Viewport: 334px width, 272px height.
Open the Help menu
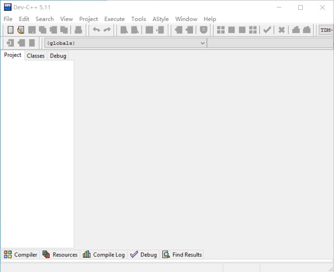(210, 19)
